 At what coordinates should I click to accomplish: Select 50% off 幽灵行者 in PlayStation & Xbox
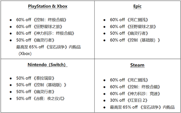[35, 40]
